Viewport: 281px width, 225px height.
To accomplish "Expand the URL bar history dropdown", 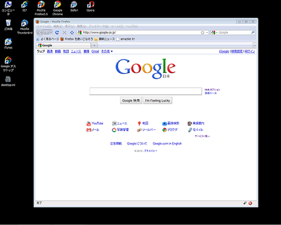I will pyautogui.click(x=207, y=32).
